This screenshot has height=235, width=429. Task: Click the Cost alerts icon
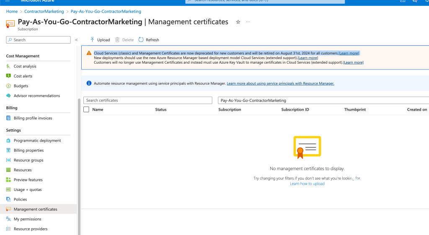tap(8, 76)
